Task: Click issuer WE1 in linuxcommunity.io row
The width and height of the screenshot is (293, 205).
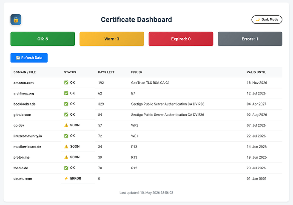Action: click(134, 136)
